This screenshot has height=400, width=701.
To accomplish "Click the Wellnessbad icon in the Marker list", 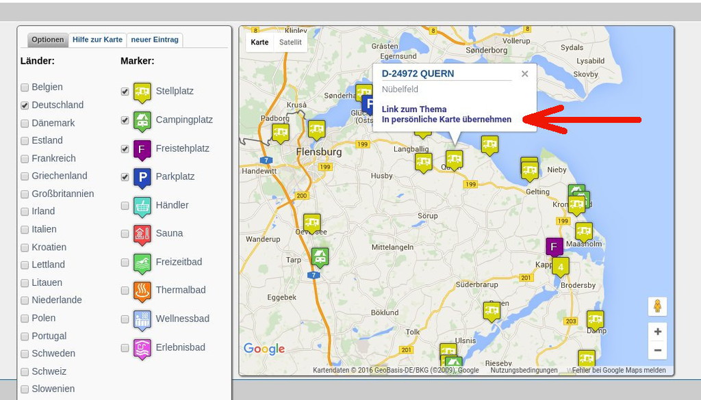I will point(142,321).
